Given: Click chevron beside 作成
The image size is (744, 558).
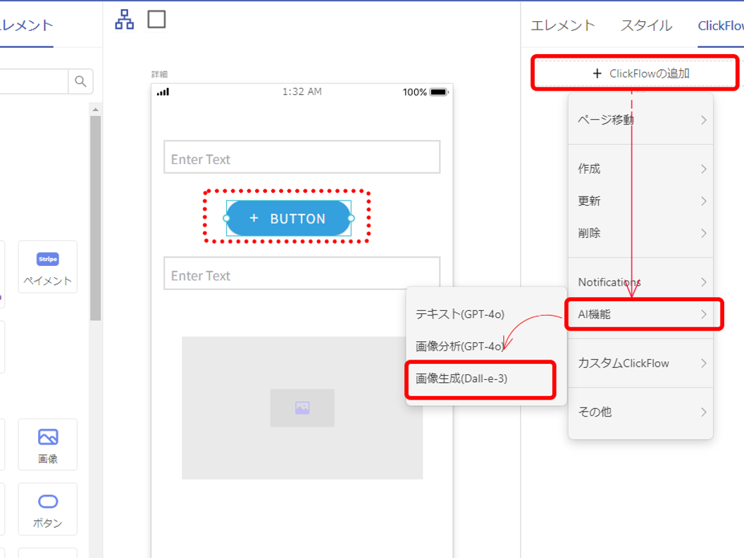Looking at the screenshot, I should click(x=704, y=169).
